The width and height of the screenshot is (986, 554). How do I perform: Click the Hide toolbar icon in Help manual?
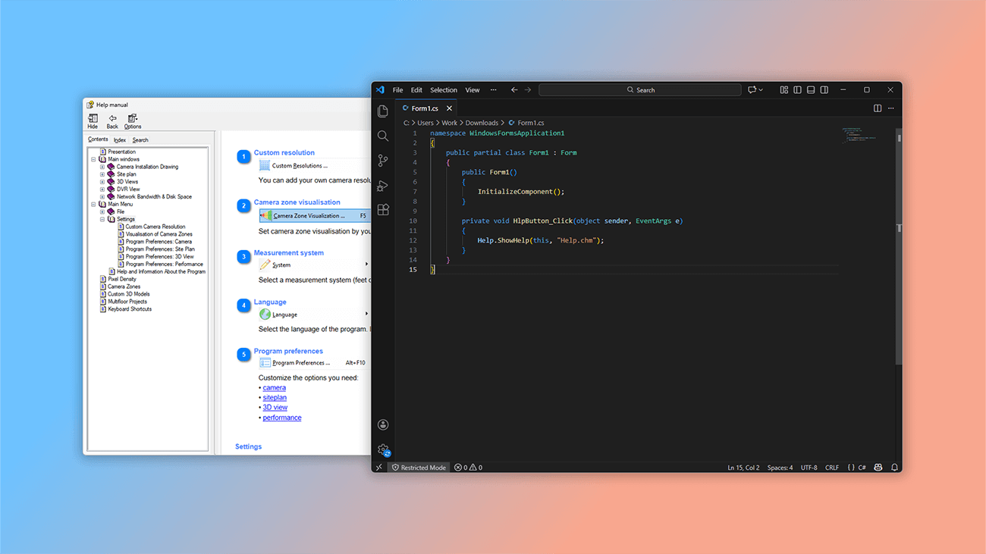coord(93,120)
